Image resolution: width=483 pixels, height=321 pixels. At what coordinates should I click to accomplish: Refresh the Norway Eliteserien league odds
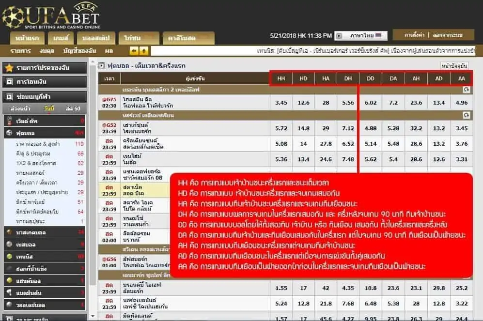(467, 115)
